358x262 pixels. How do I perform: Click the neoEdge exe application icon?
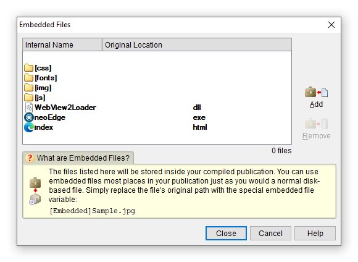pyautogui.click(x=29, y=117)
